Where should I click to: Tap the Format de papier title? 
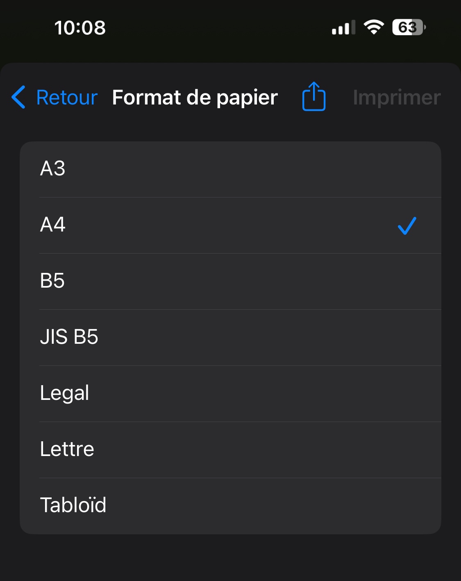[x=195, y=98]
